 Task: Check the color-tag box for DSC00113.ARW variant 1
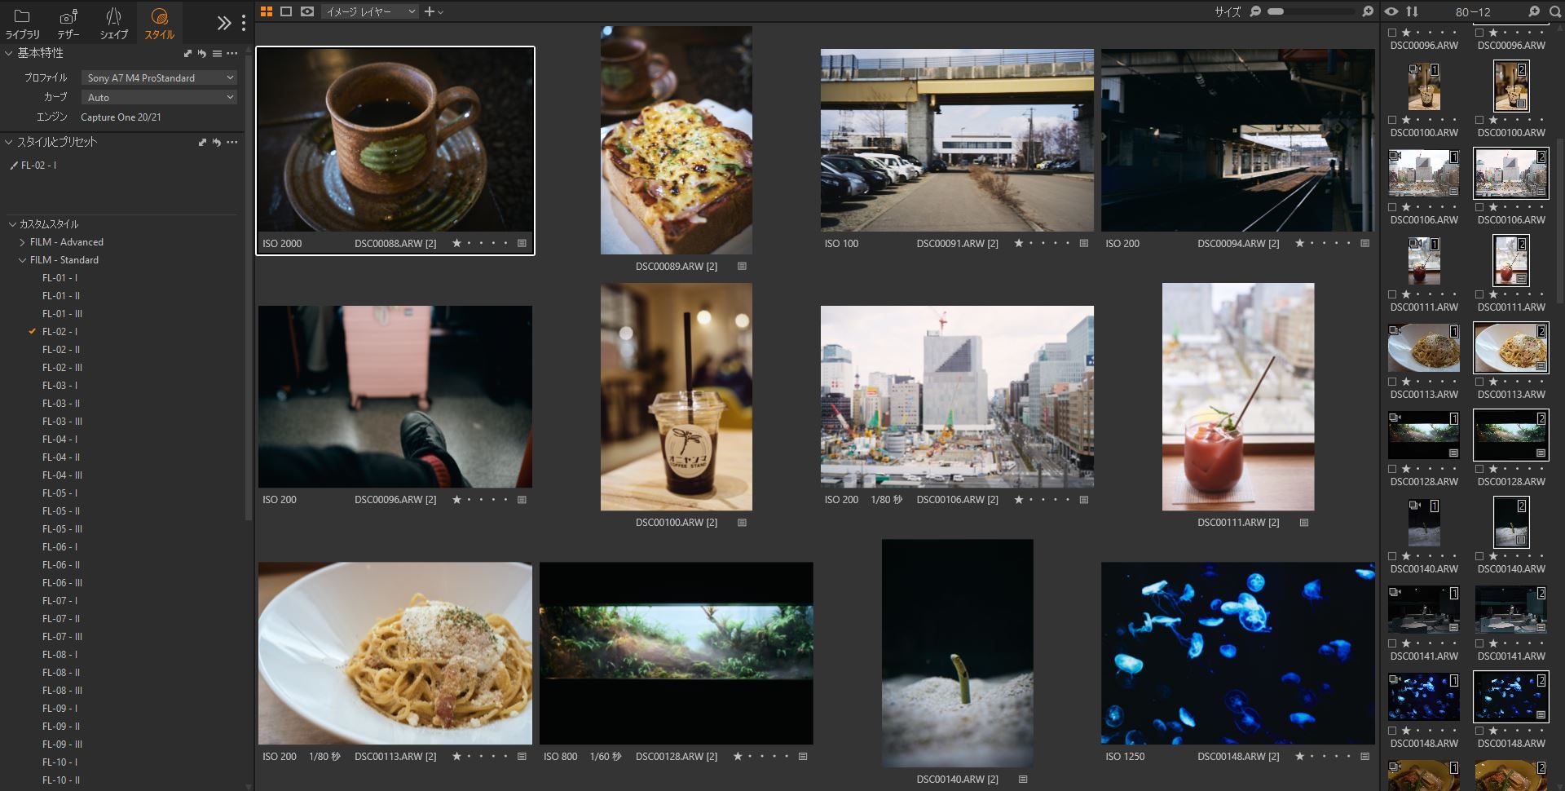point(1392,382)
